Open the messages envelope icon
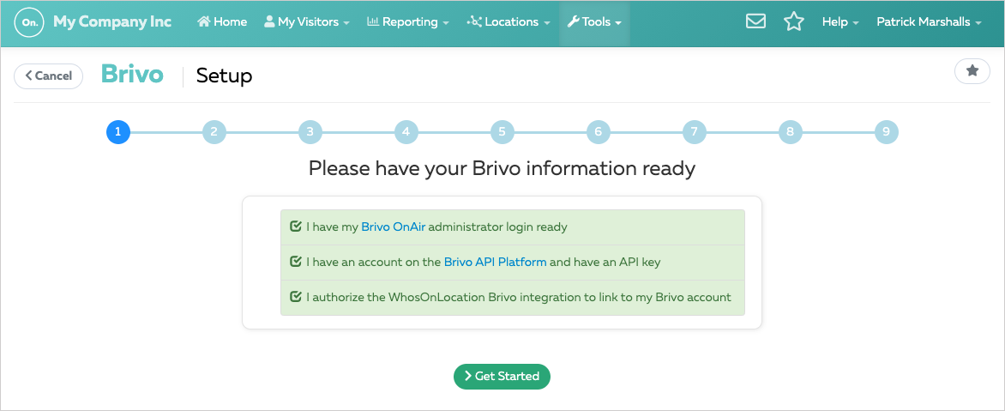The width and height of the screenshot is (1005, 411). 755,21
